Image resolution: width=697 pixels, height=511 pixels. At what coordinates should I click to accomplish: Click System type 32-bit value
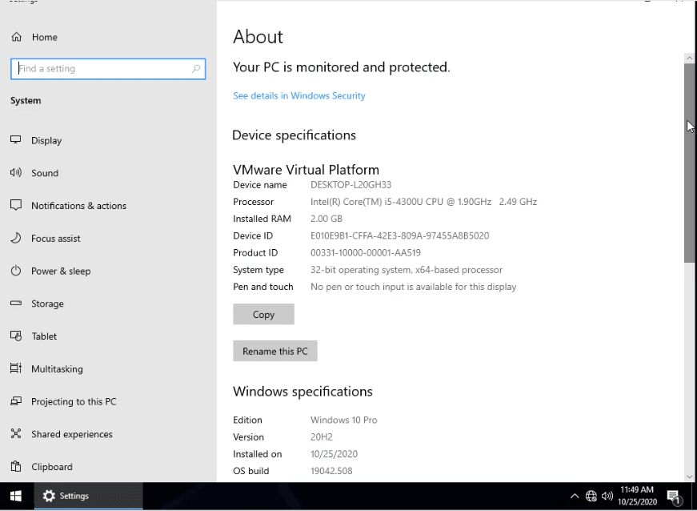[407, 269]
